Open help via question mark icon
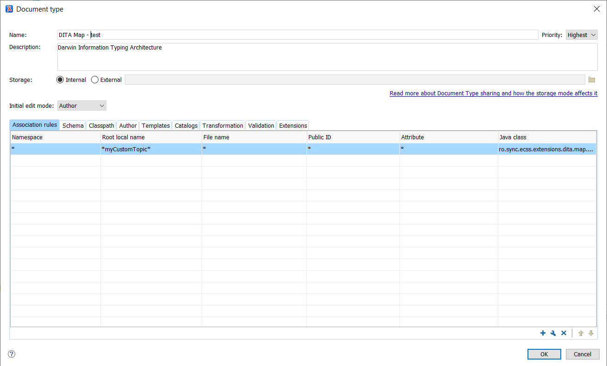This screenshot has width=607, height=366. pos(12,354)
